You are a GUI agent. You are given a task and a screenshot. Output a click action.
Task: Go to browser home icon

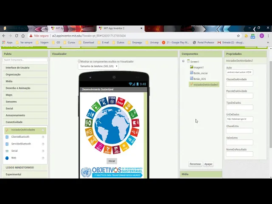(23, 36)
